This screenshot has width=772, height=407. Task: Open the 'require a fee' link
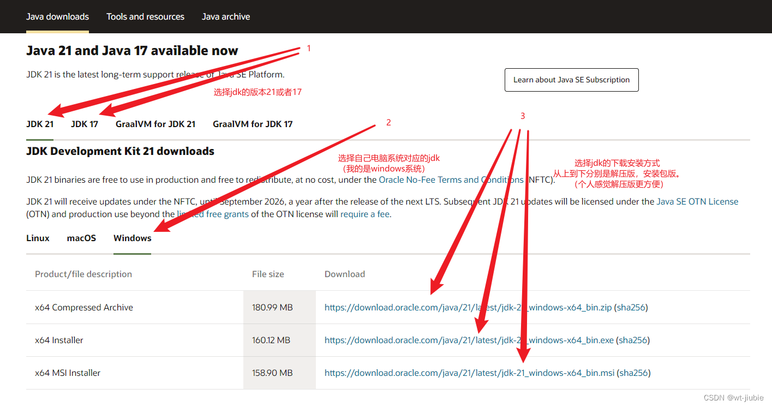pos(365,214)
